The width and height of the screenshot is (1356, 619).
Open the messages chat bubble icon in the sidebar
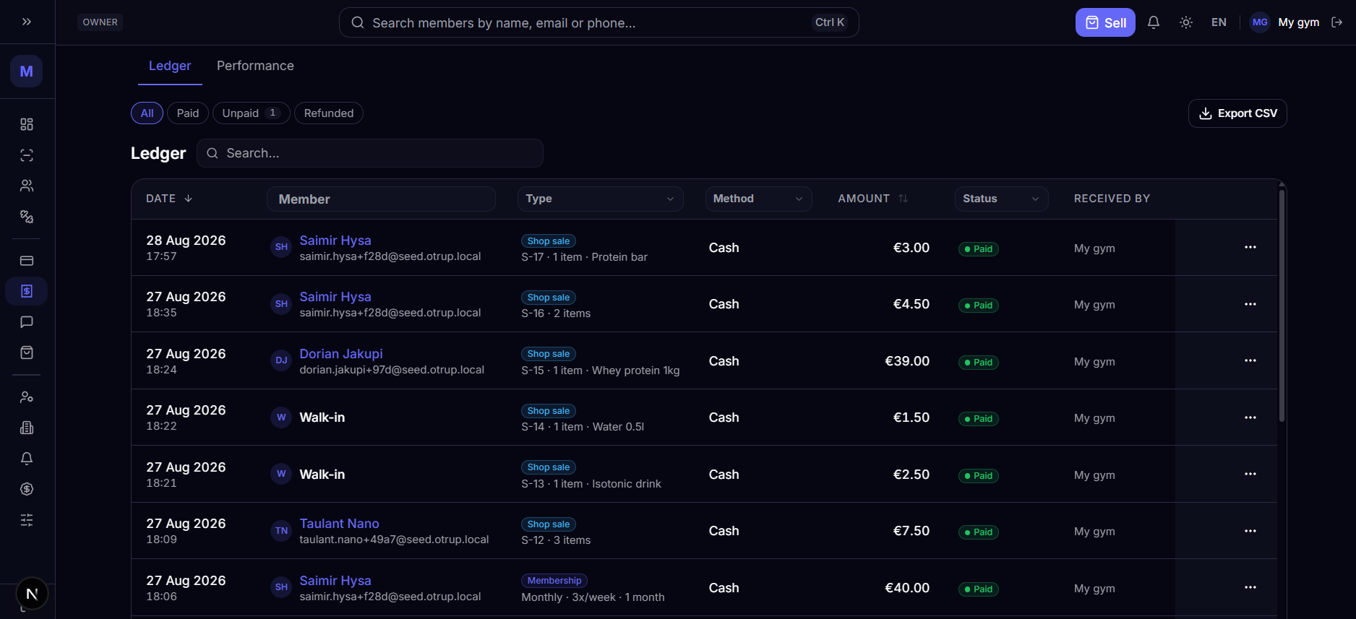pyautogui.click(x=27, y=322)
